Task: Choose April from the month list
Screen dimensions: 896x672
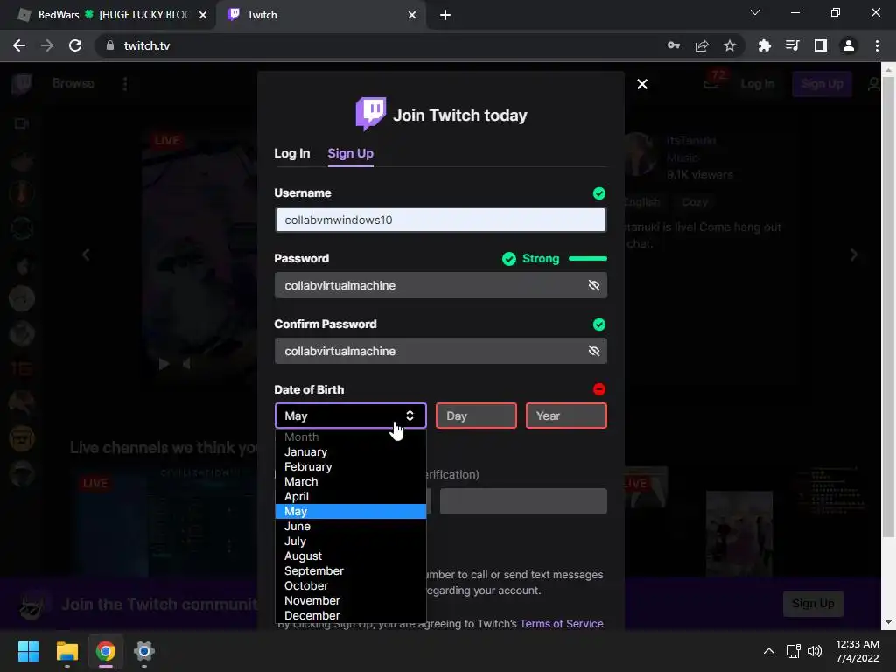Action: click(351, 497)
